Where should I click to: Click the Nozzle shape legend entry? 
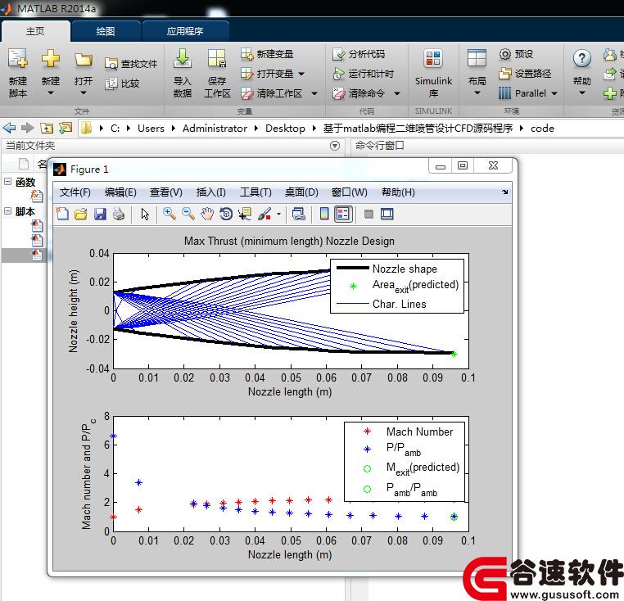point(405,269)
